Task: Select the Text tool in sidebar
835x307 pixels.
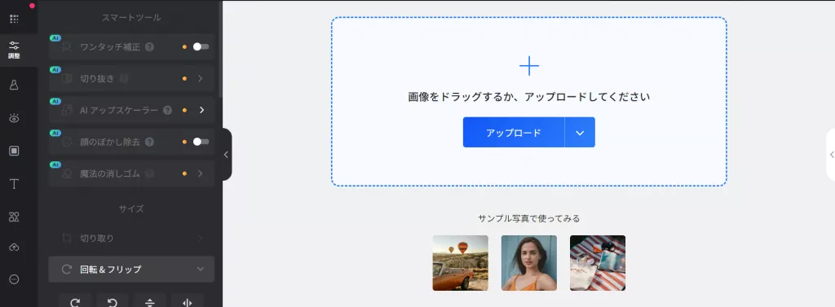Action: point(15,184)
